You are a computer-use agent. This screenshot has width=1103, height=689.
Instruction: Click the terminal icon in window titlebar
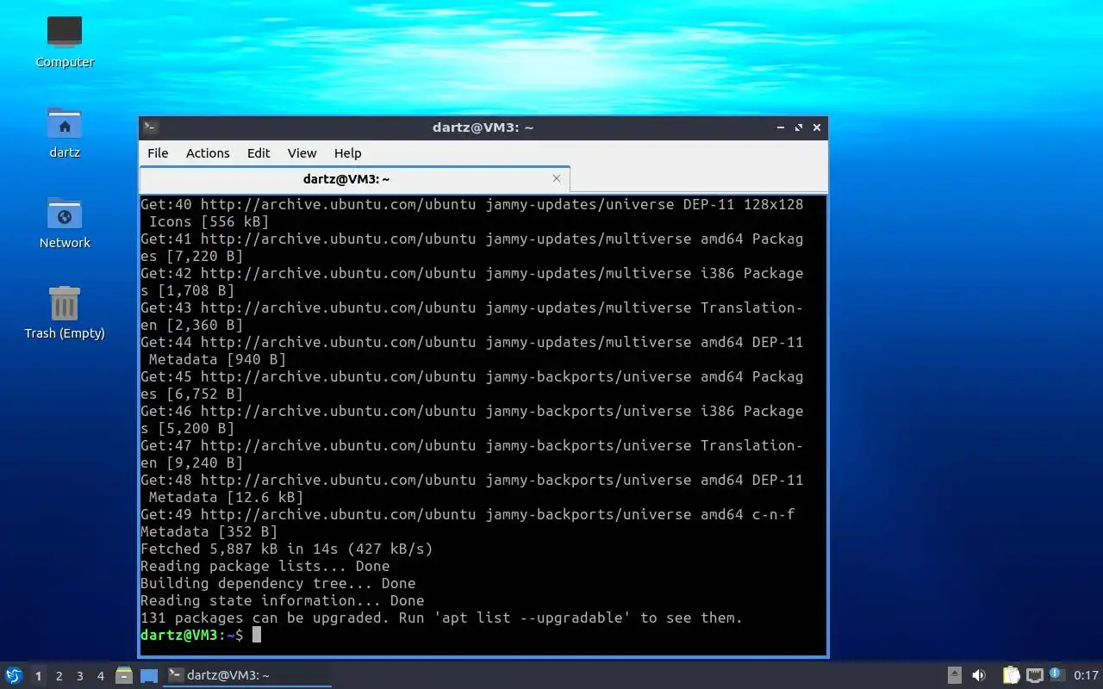150,127
